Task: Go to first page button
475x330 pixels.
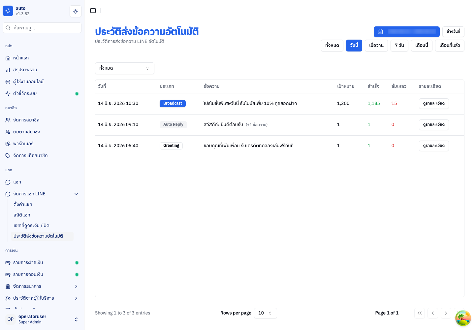Action: point(420,313)
